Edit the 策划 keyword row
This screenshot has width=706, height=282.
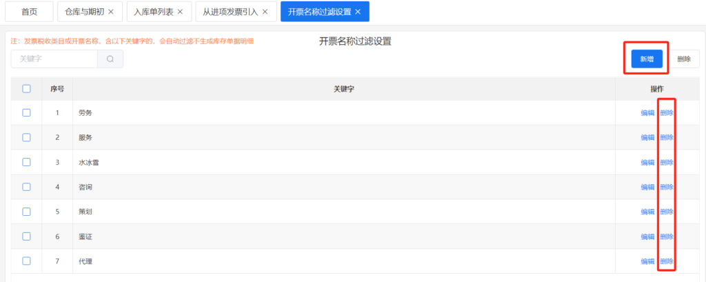pos(647,212)
